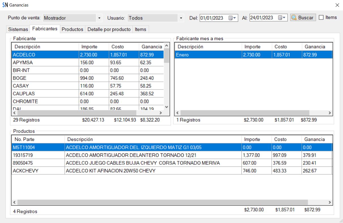Image resolution: width=343 pixels, height=223 pixels.
Task: Expand the Punto de venta dropdown
Action: (99, 18)
